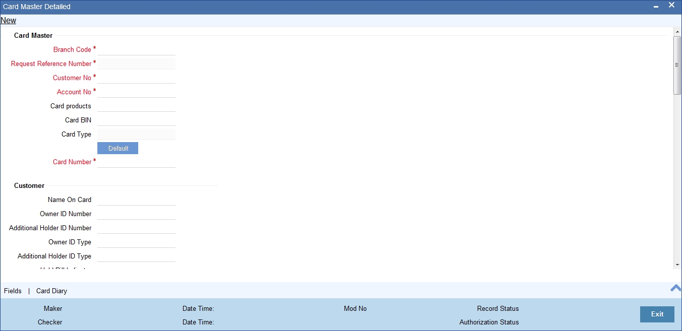The image size is (682, 331).
Task: Click the Authorization Status label
Action: coord(489,322)
